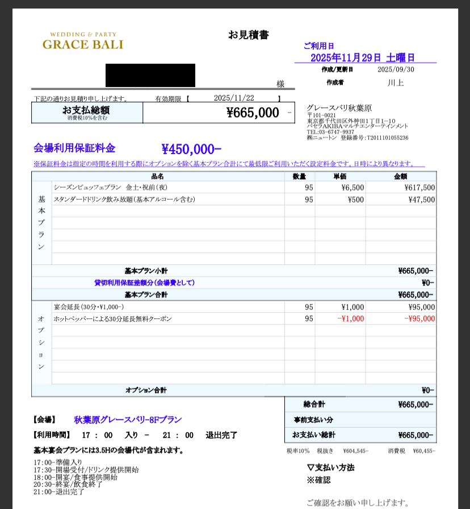Click the GRACE BALI logo
The image size is (470, 509).
point(83,41)
